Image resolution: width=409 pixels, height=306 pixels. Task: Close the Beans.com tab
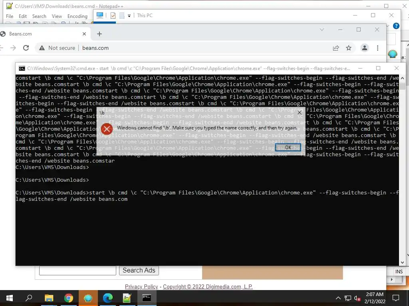84,34
